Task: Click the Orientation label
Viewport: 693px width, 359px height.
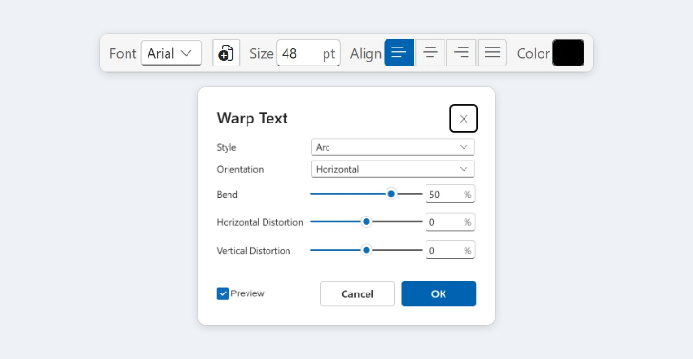Action: [240, 169]
